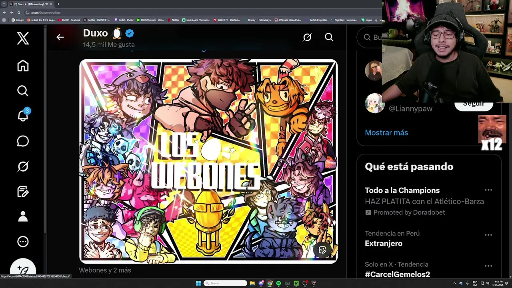
Task: Open options menu for Extranjero trend
Action: pos(488,235)
